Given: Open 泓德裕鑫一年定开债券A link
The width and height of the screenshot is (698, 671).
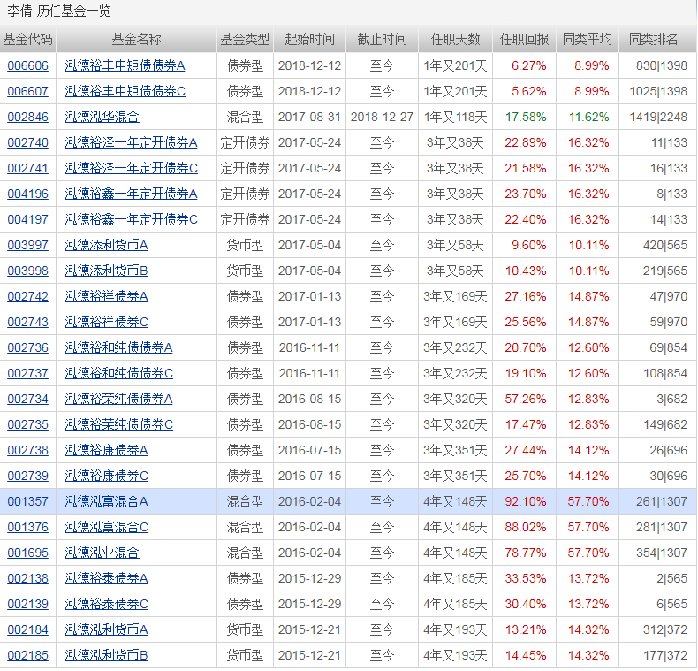Looking at the screenshot, I should point(131,194).
